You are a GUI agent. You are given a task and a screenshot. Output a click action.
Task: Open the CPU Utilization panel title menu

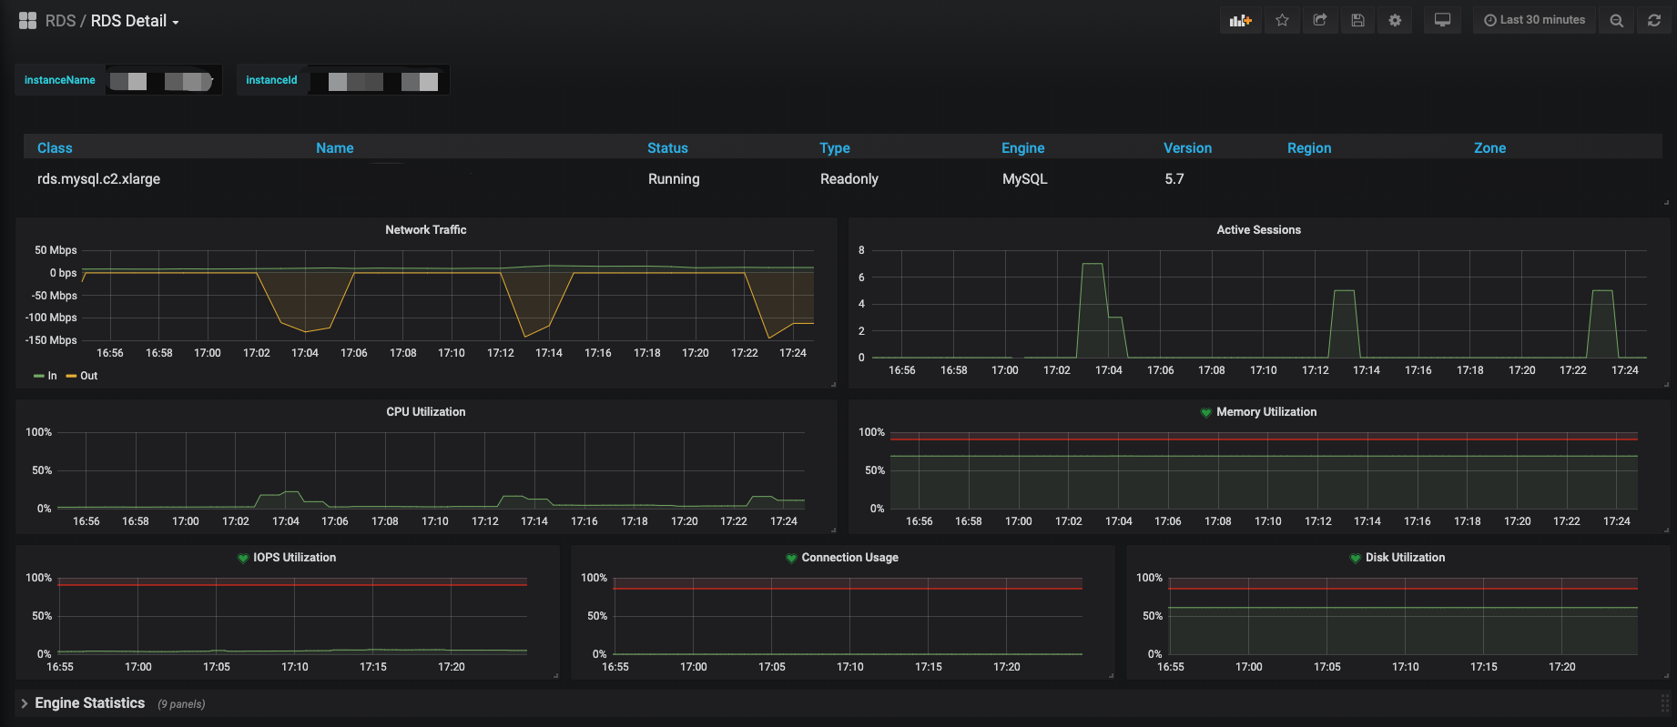click(x=425, y=412)
